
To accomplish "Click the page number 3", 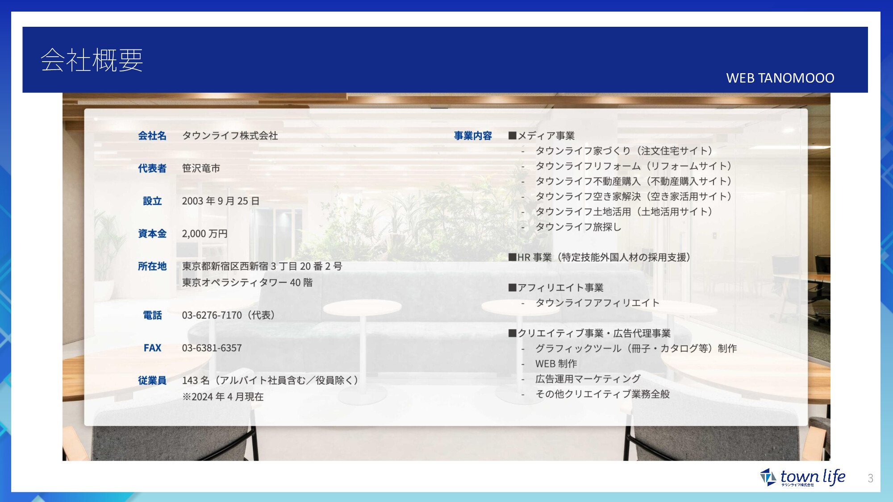I will point(870,478).
